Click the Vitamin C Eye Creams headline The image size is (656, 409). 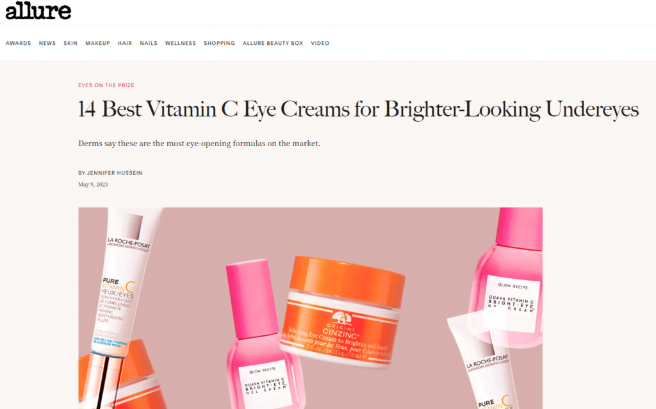click(358, 110)
